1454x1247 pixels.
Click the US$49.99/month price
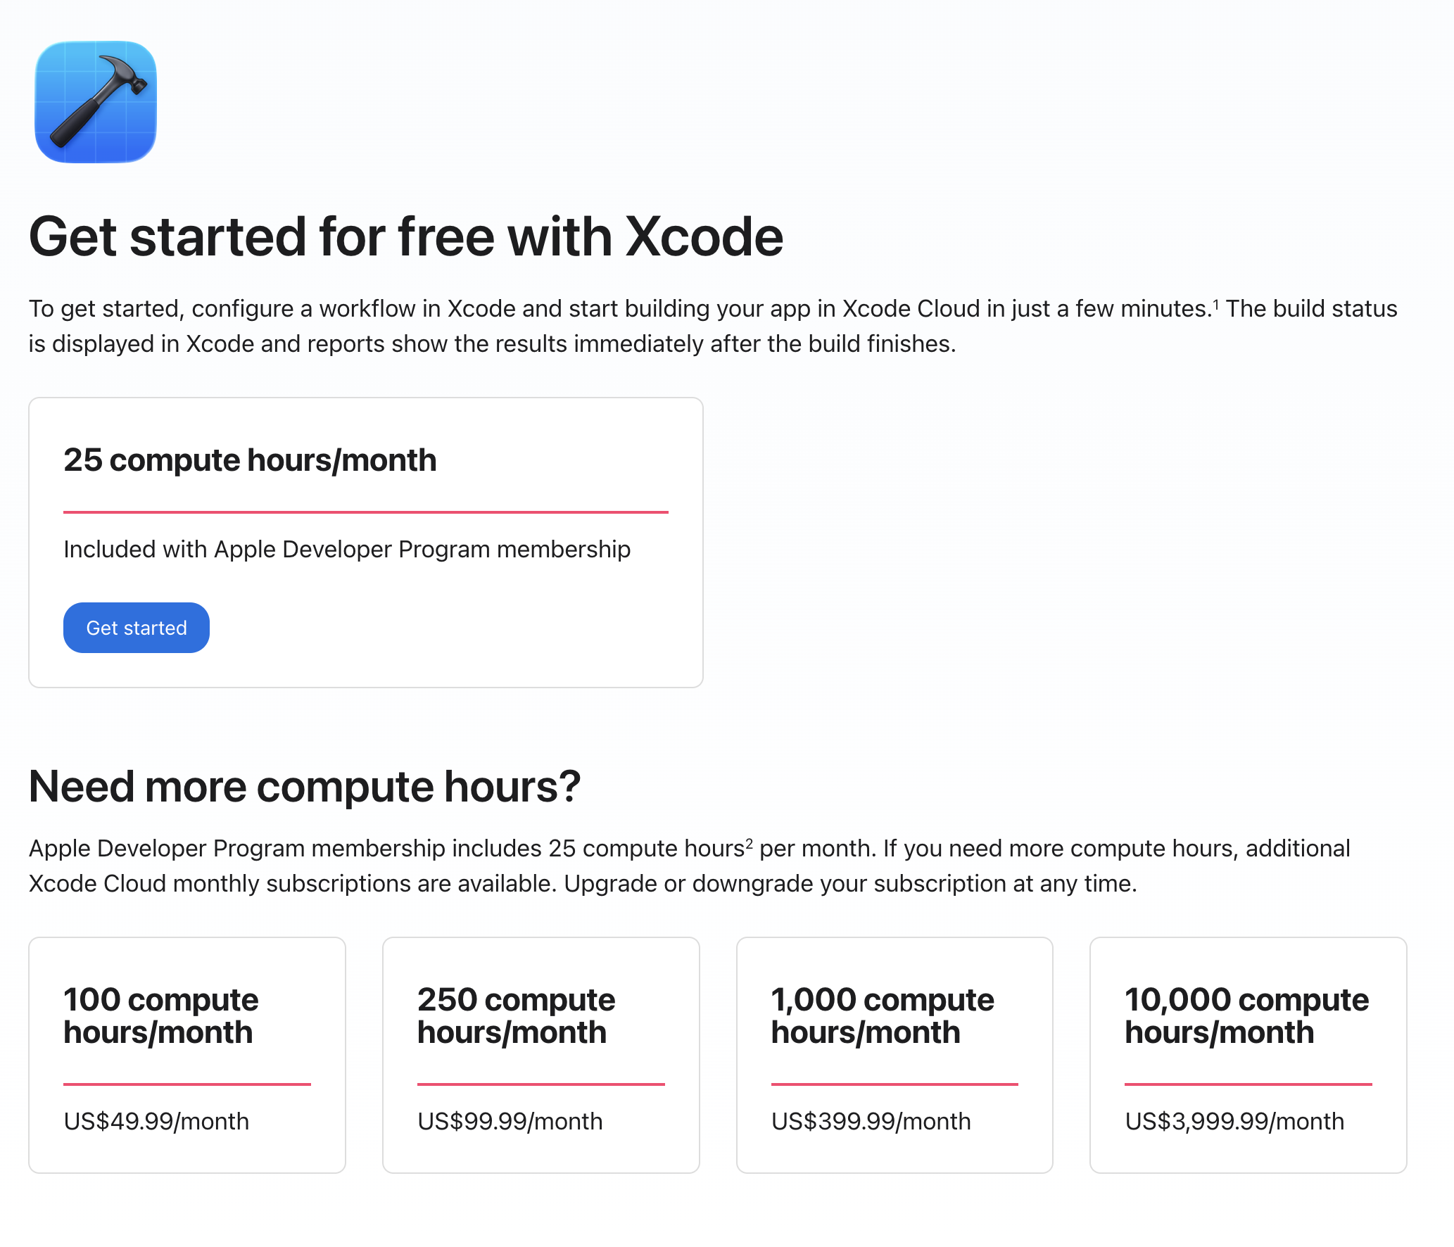[x=156, y=1121]
